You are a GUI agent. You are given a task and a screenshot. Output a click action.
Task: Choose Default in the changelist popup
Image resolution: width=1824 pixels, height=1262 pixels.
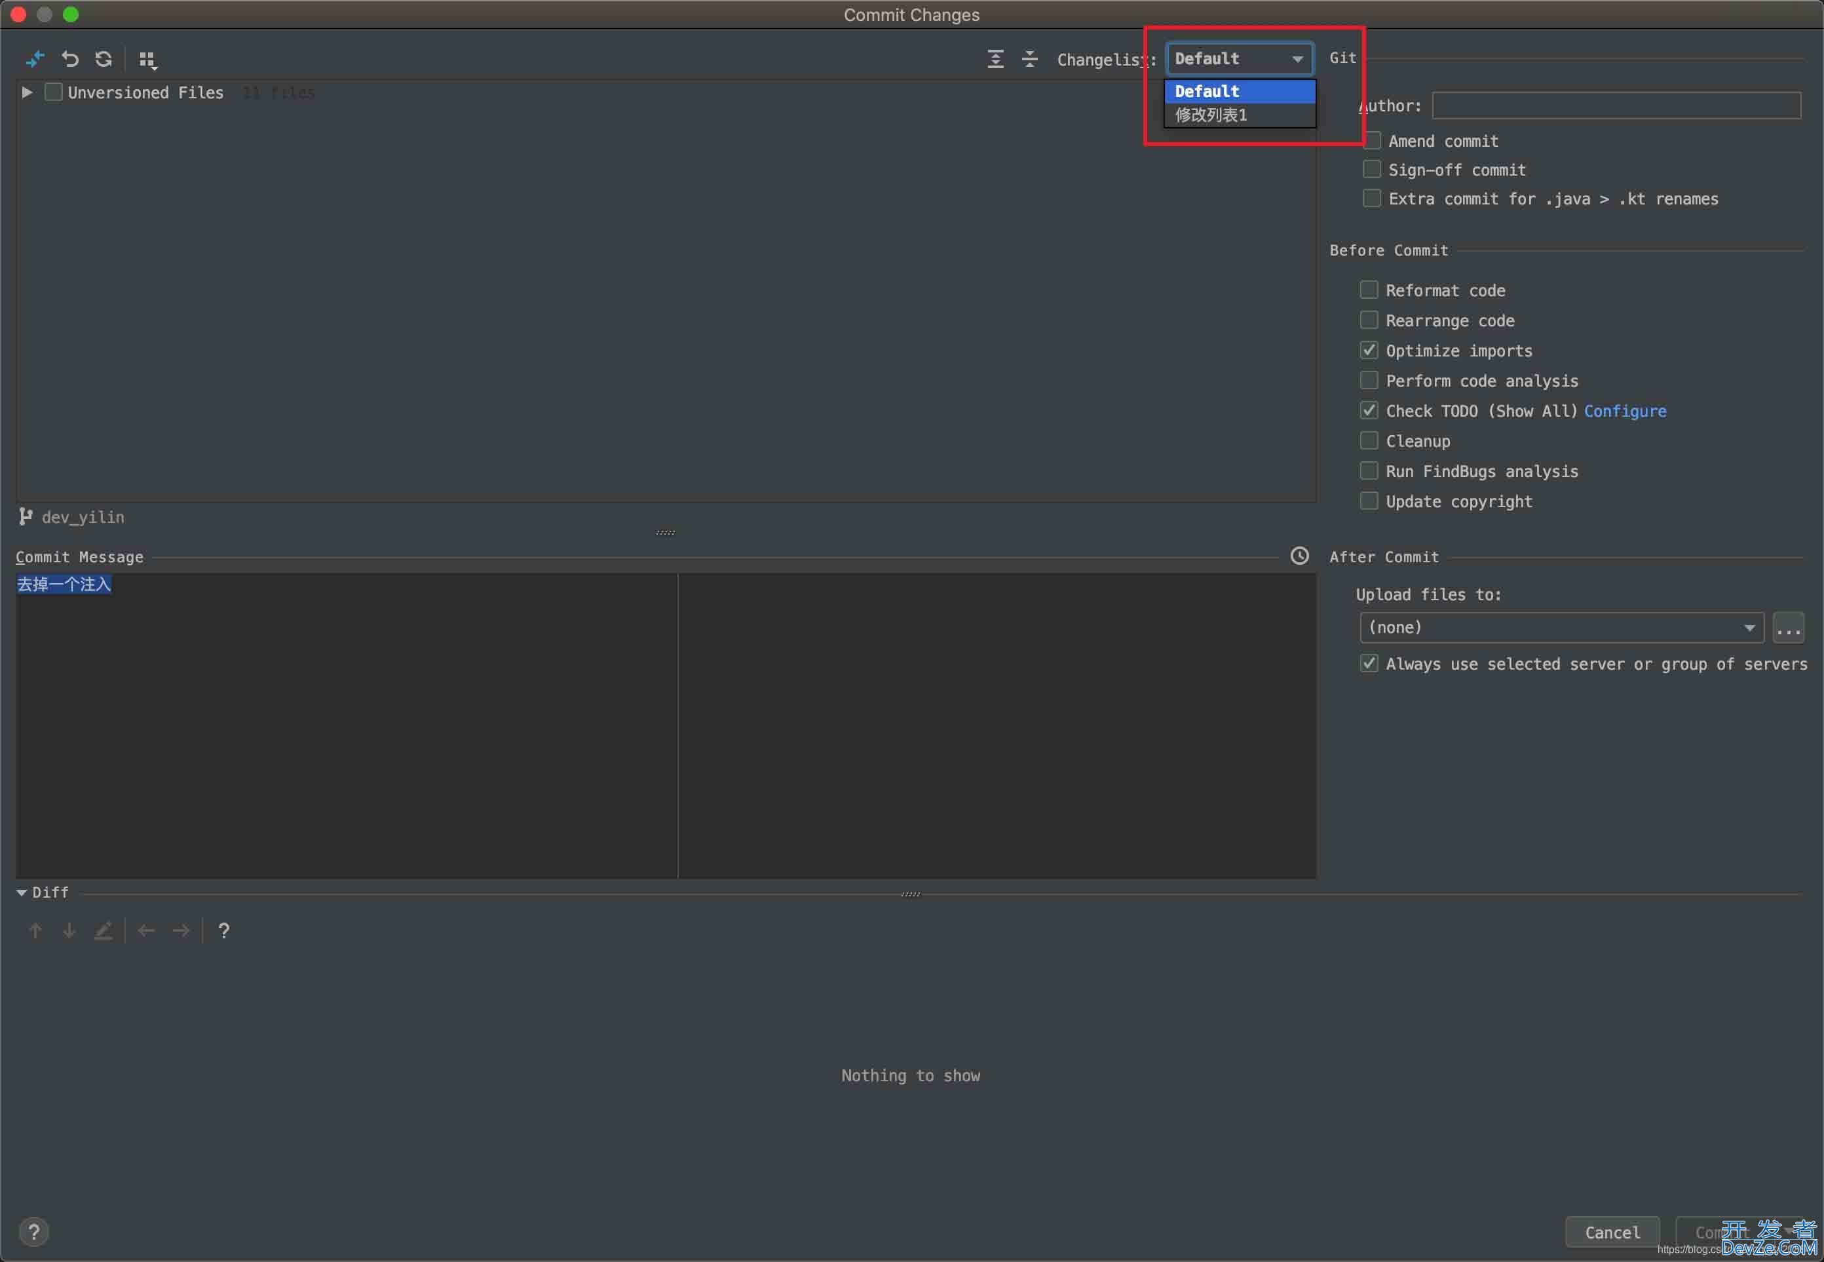tap(1239, 91)
